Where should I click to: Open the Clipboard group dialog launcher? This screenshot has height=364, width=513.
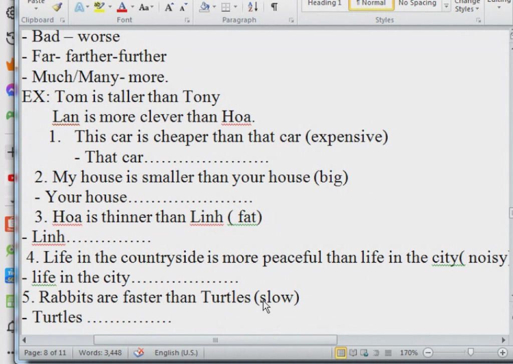pyautogui.click(x=63, y=20)
